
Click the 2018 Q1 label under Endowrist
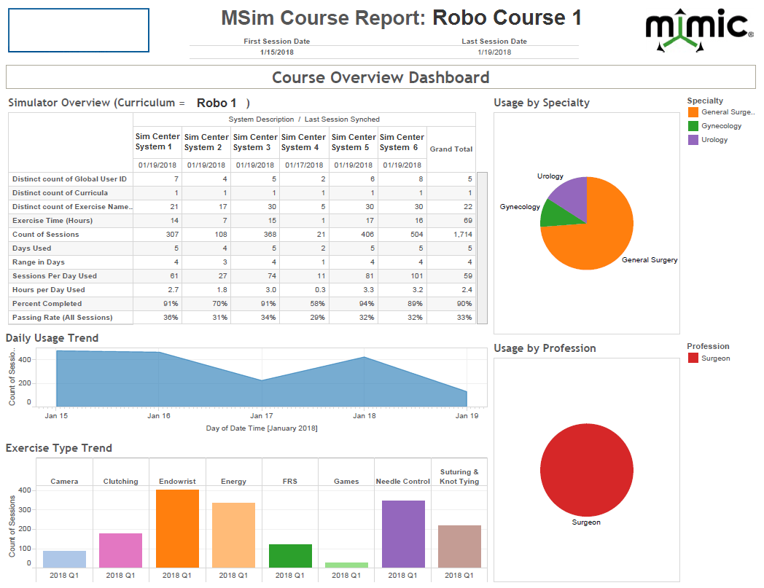(x=177, y=576)
